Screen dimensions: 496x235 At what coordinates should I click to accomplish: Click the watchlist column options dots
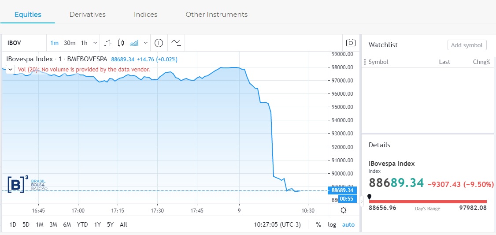pos(365,62)
